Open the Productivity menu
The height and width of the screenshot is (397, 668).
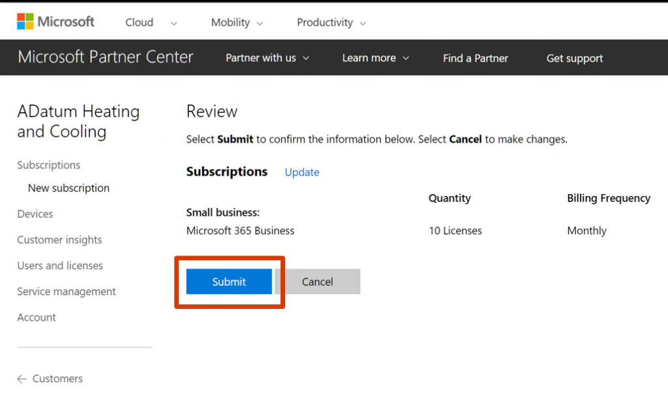click(331, 23)
